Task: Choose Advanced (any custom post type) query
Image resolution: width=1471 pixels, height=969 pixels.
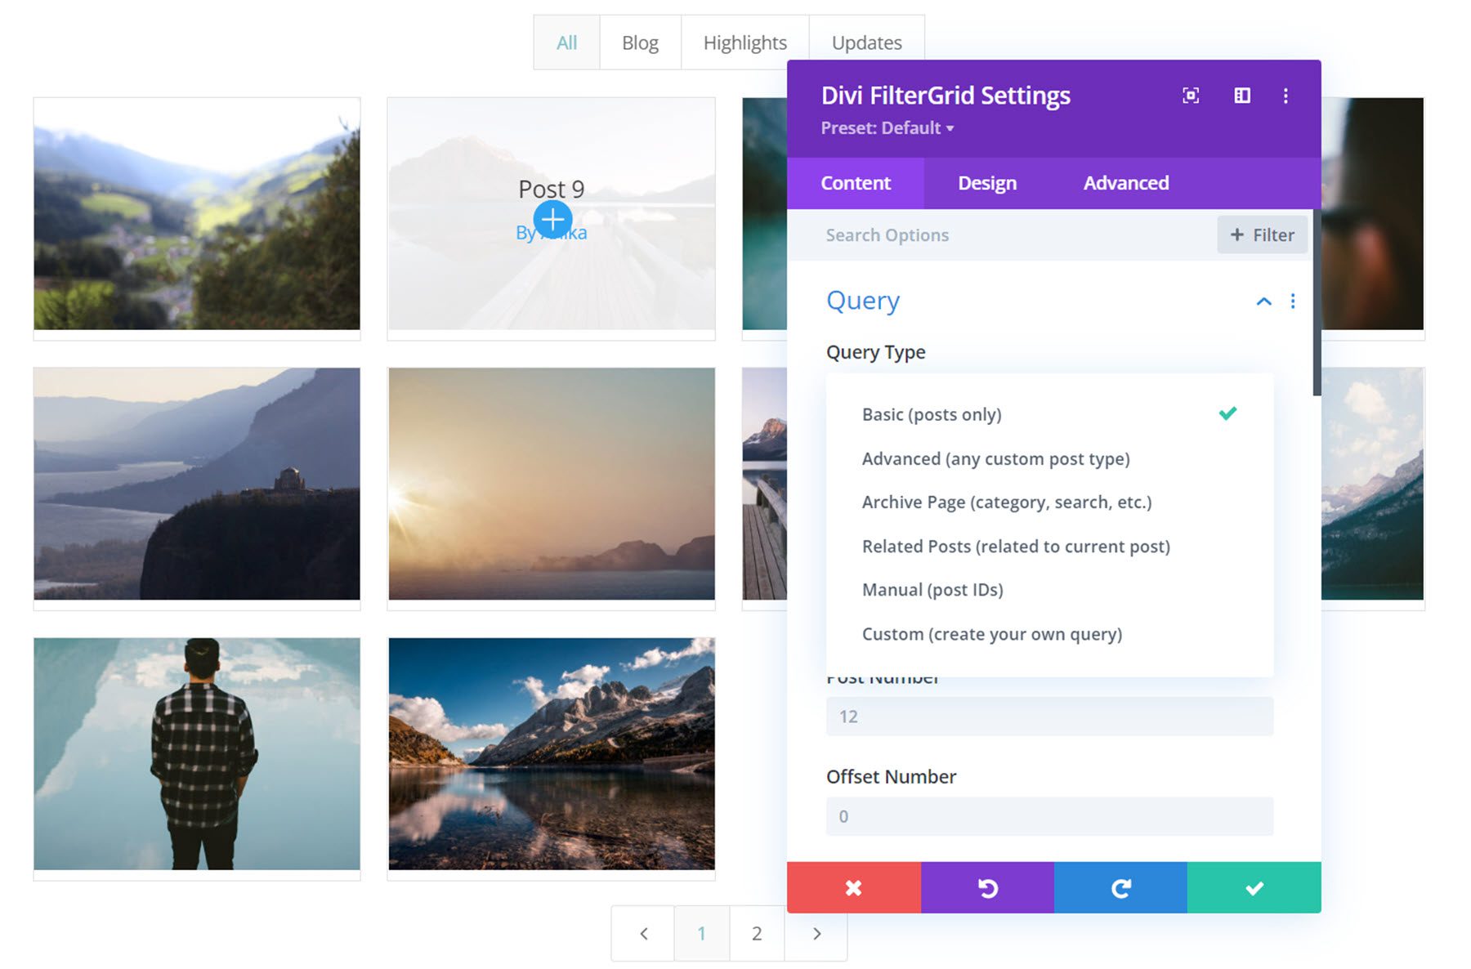Action: pyautogui.click(x=995, y=458)
